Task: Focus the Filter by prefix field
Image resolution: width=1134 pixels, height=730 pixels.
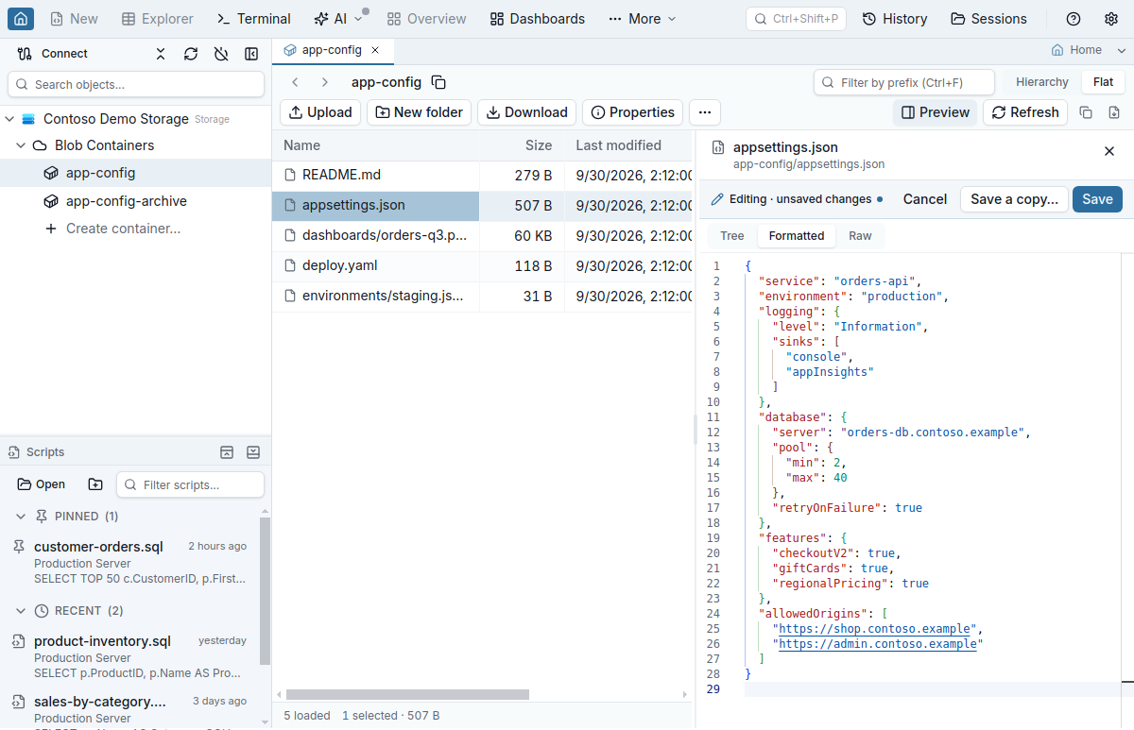Action: [904, 82]
